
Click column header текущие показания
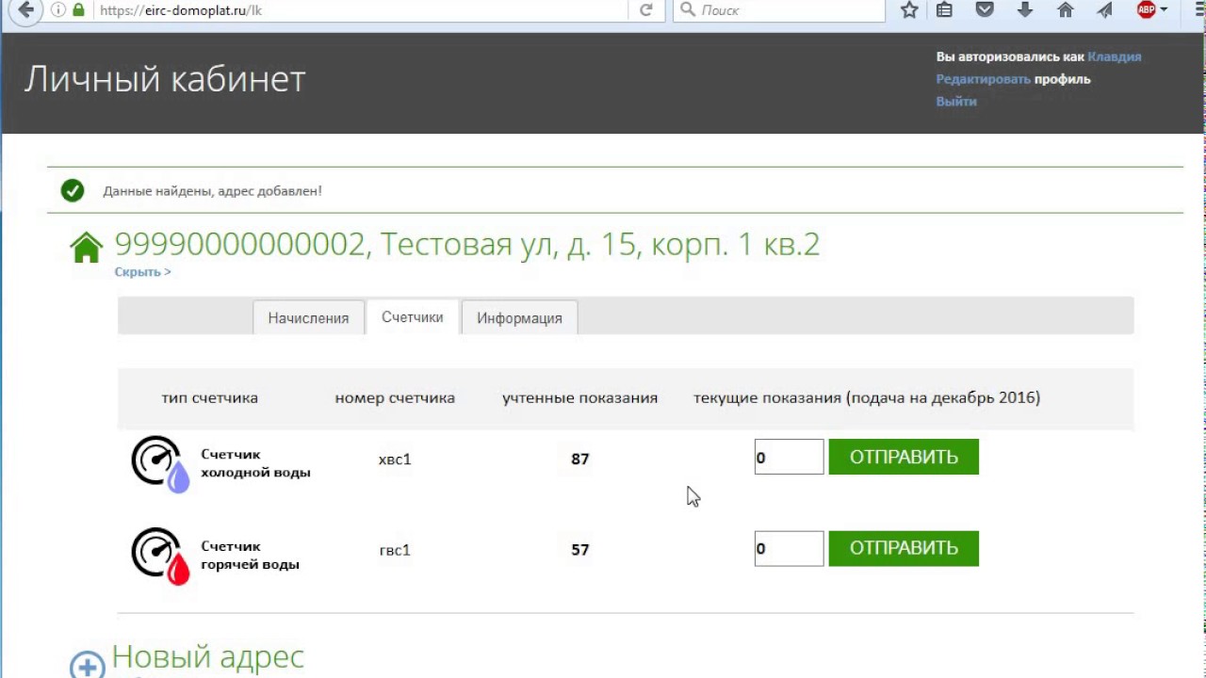point(867,397)
